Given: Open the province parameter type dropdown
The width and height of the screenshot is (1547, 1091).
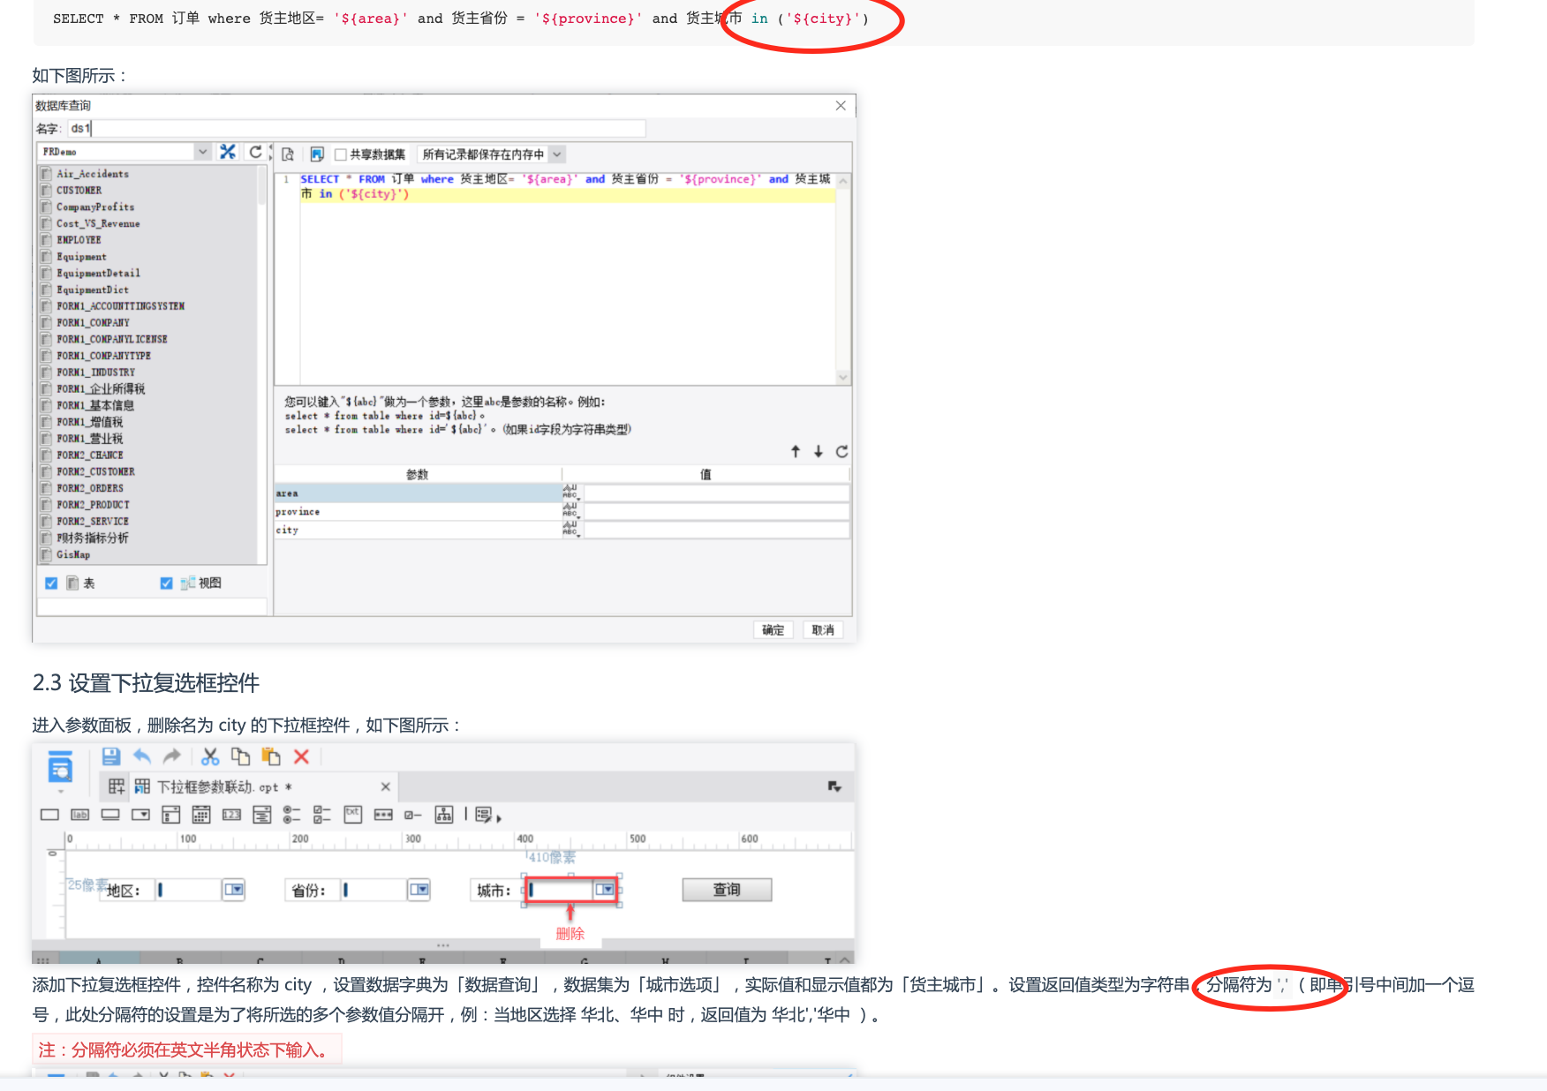Looking at the screenshot, I should coord(570,511).
